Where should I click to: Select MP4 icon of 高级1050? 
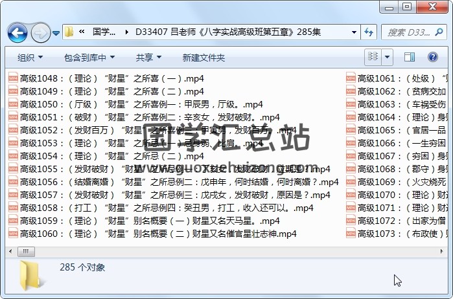tap(13, 104)
